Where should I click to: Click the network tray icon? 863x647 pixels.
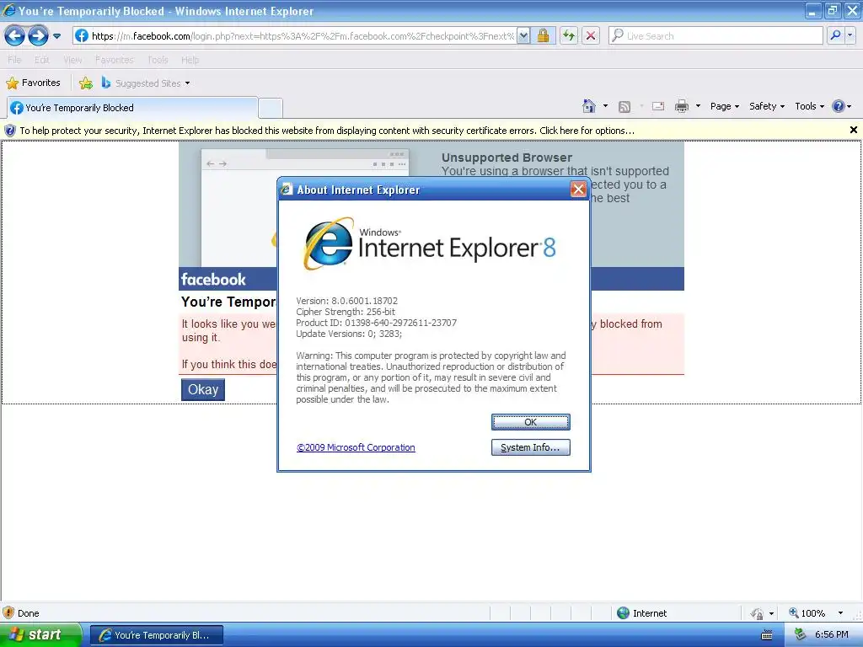tap(800, 635)
